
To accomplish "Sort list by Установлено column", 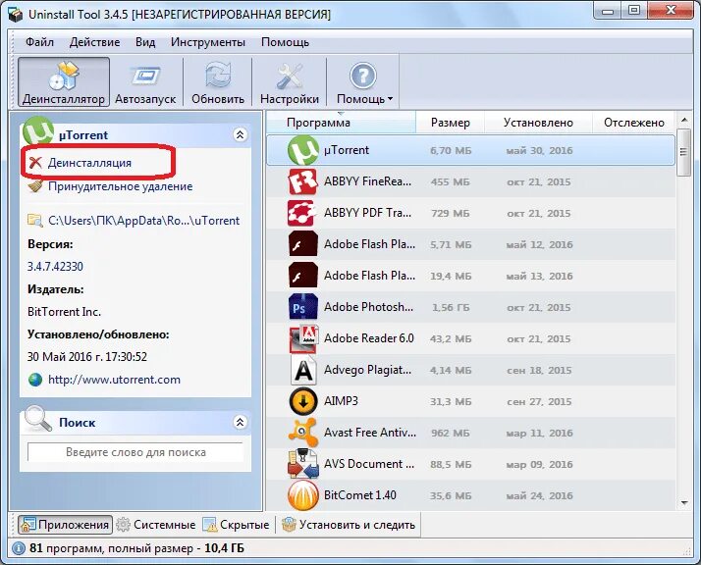I will [538, 123].
